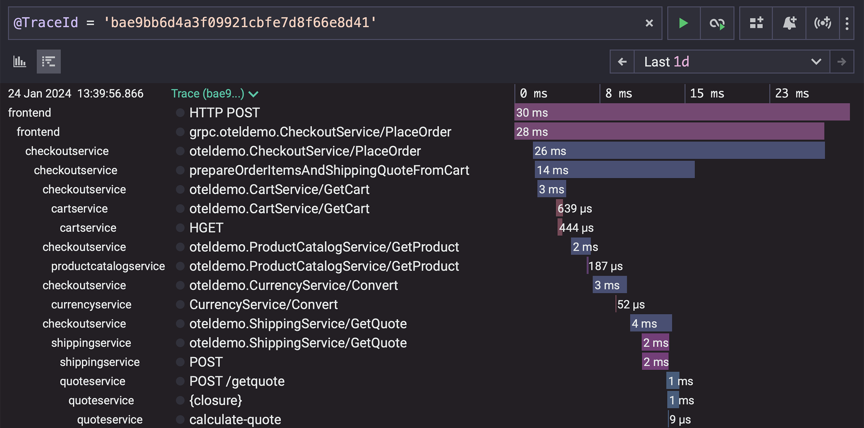Image resolution: width=864 pixels, height=428 pixels.
Task: Click the signal broadcast icon
Action: [x=822, y=23]
